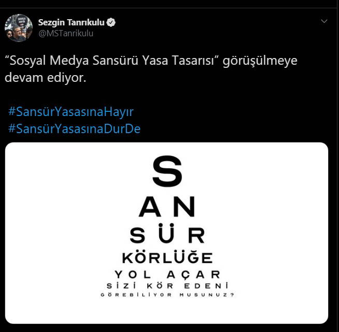Click the 'SİZİ KÖR EDENİ' line
Viewport: 339px width, 332px height.
coord(167,285)
